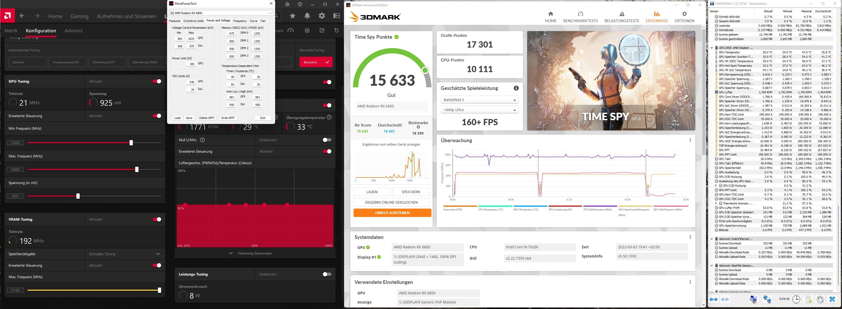Enable the Leistungs-Tuning switch
Image resolution: width=842 pixels, height=309 pixels.
click(x=327, y=274)
